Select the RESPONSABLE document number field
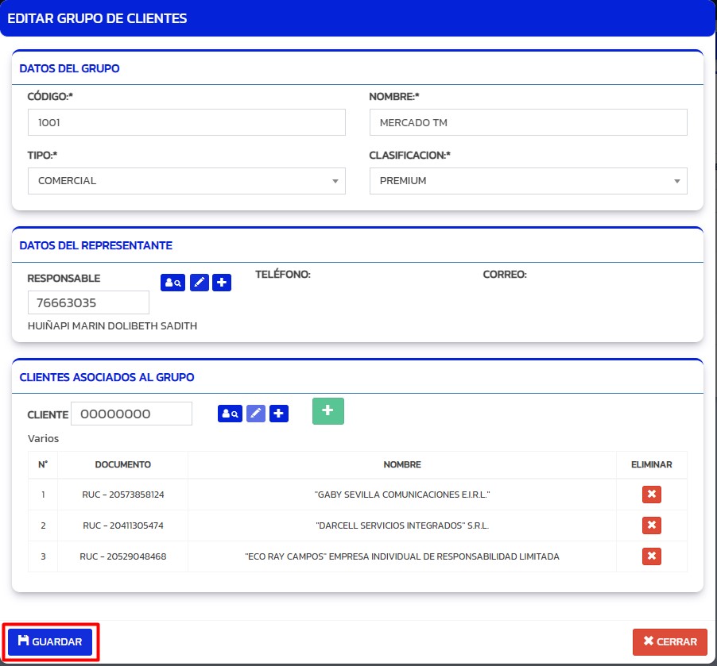This screenshot has width=717, height=666. tap(88, 302)
